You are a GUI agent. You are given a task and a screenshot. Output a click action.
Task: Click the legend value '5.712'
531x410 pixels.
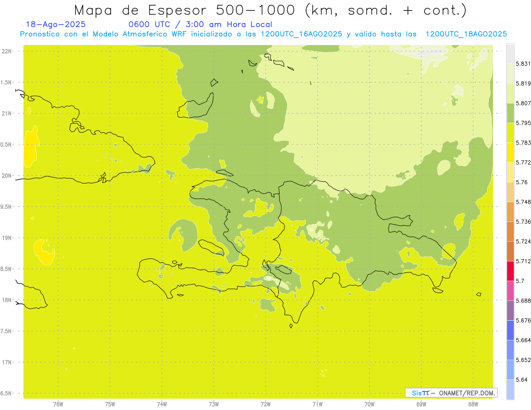point(523,261)
